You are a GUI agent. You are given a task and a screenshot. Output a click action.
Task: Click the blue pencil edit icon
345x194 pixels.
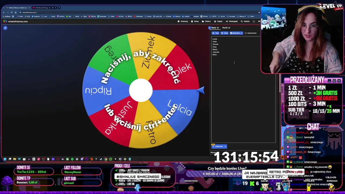(5, 28)
